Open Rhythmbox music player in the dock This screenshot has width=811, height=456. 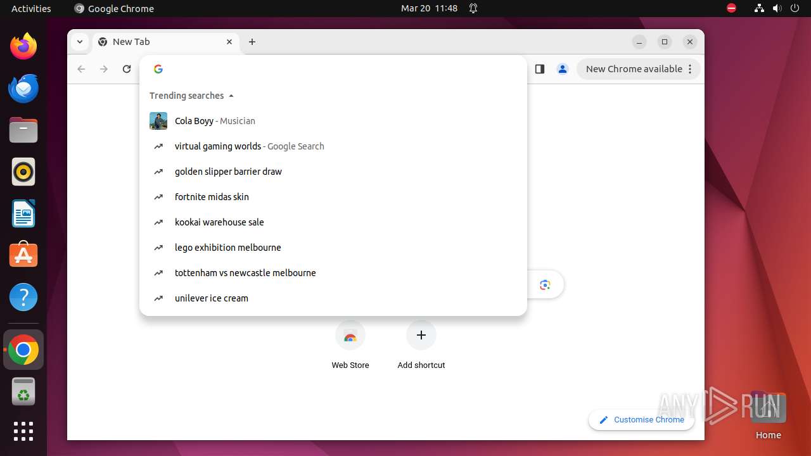(x=23, y=172)
